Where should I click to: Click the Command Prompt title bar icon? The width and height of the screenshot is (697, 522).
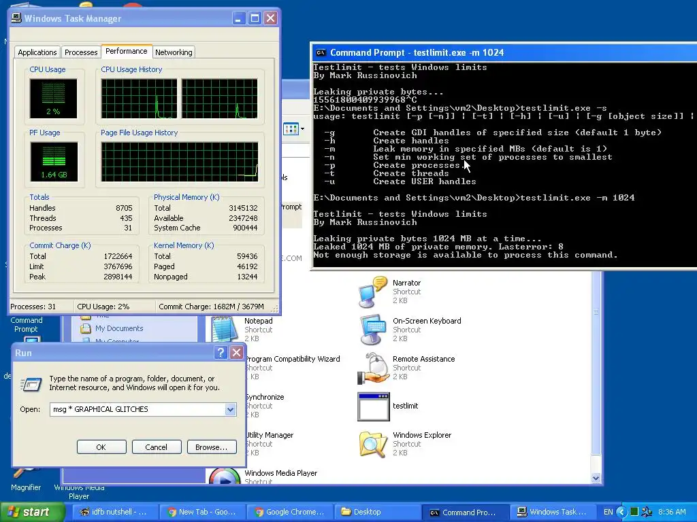321,52
